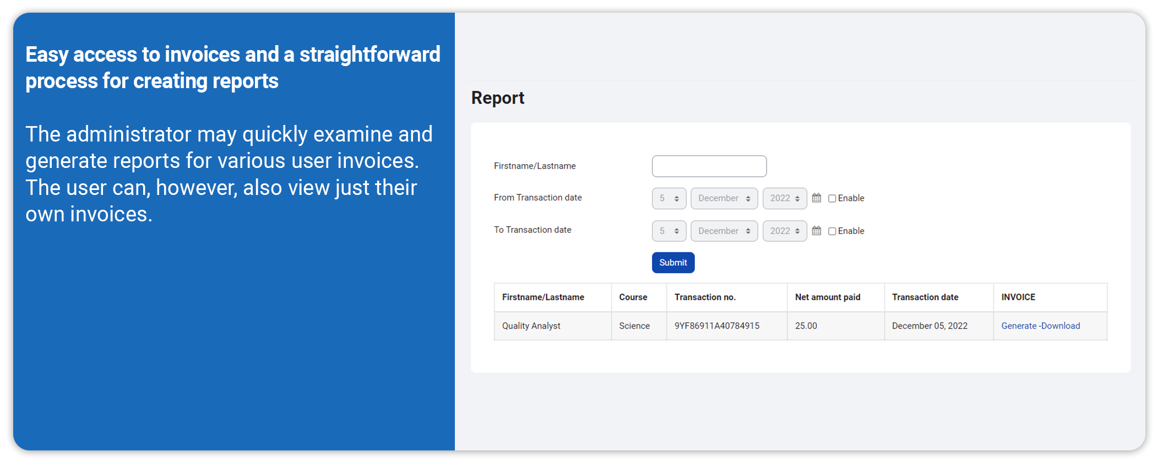Open the From Transaction date month dropdown

point(724,198)
